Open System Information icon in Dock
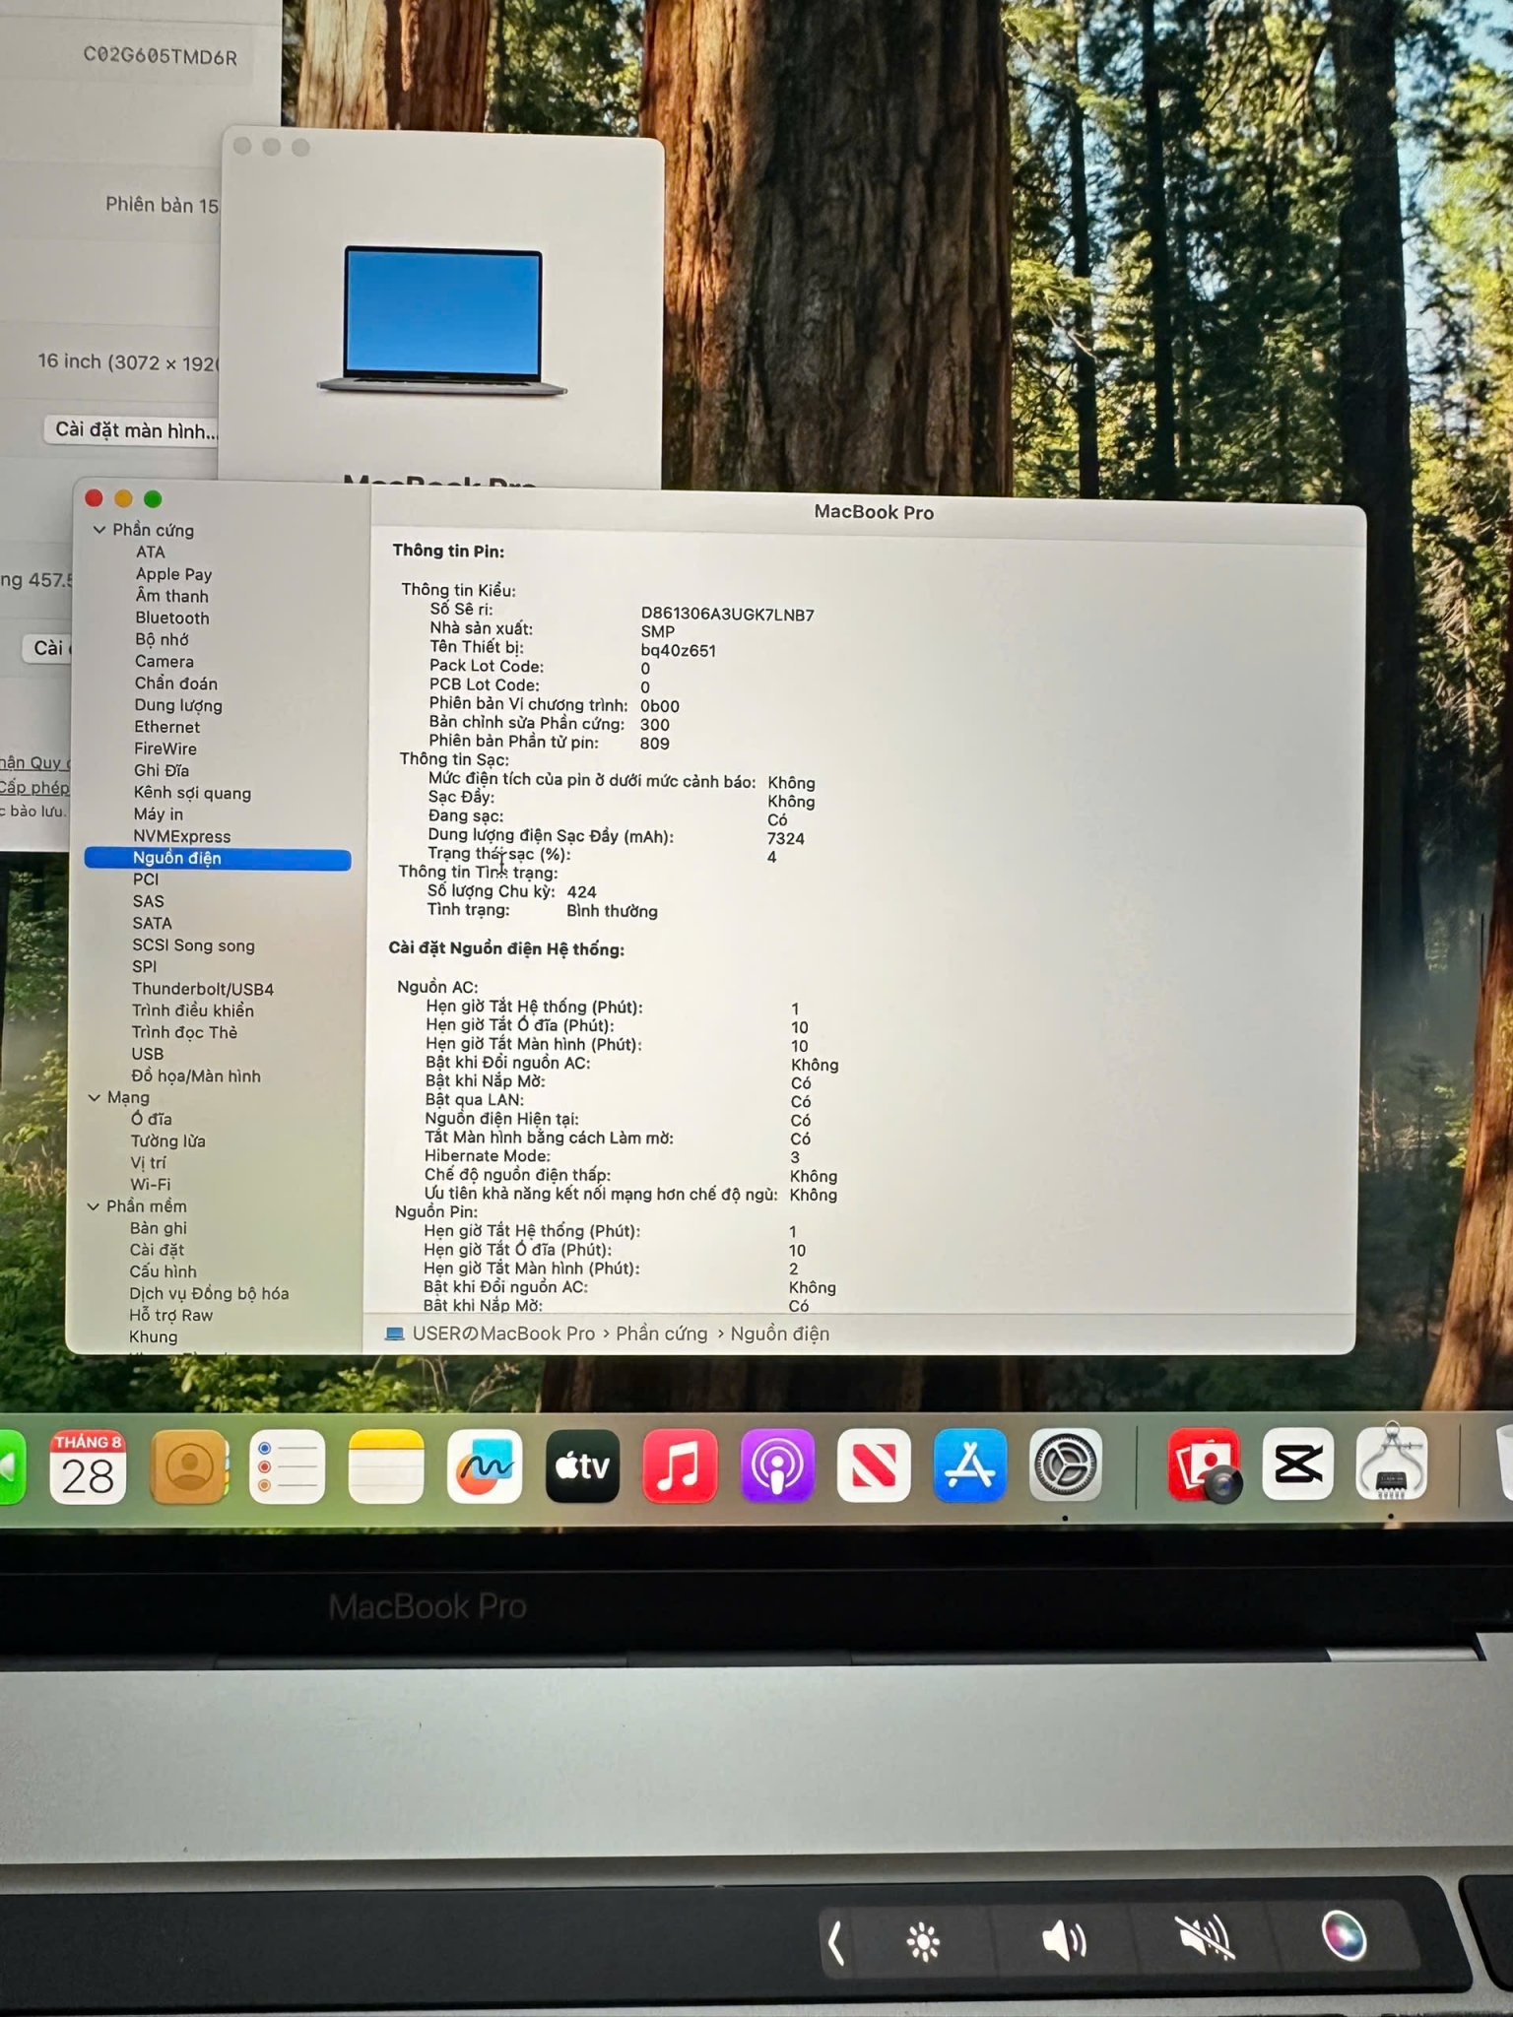This screenshot has width=1513, height=2017. [1391, 1463]
